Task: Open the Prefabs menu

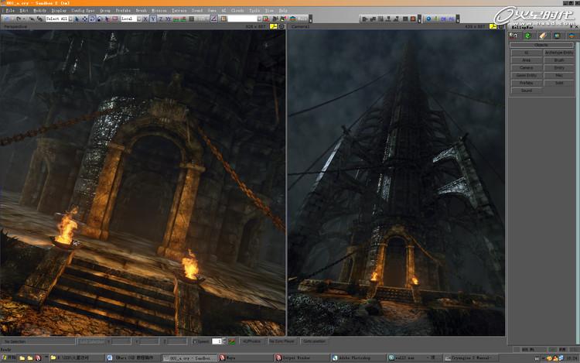Action: coord(123,10)
